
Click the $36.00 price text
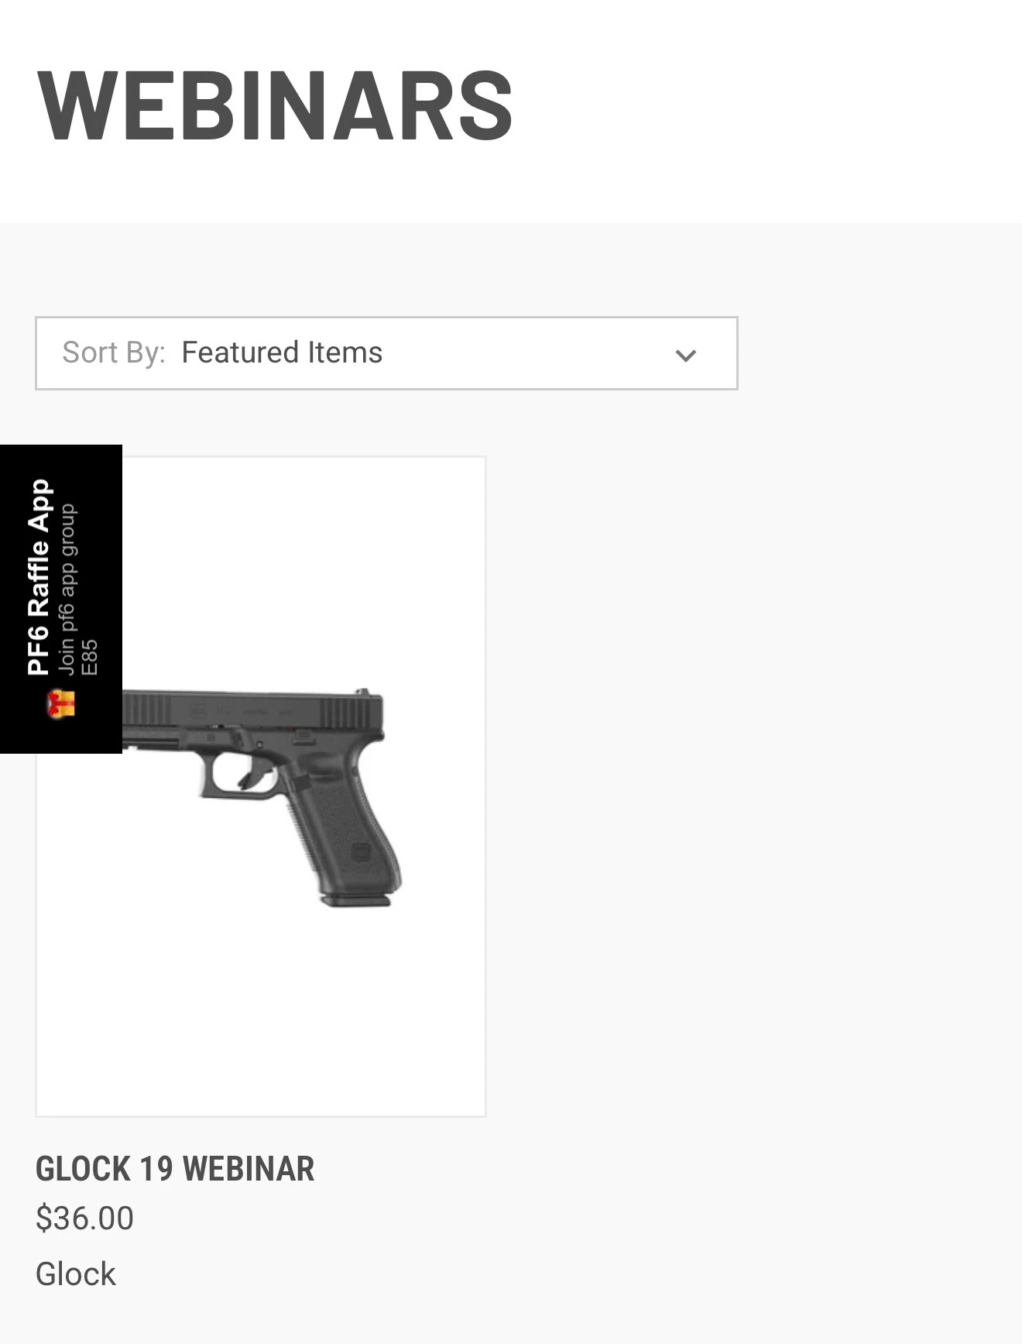[x=84, y=1219]
